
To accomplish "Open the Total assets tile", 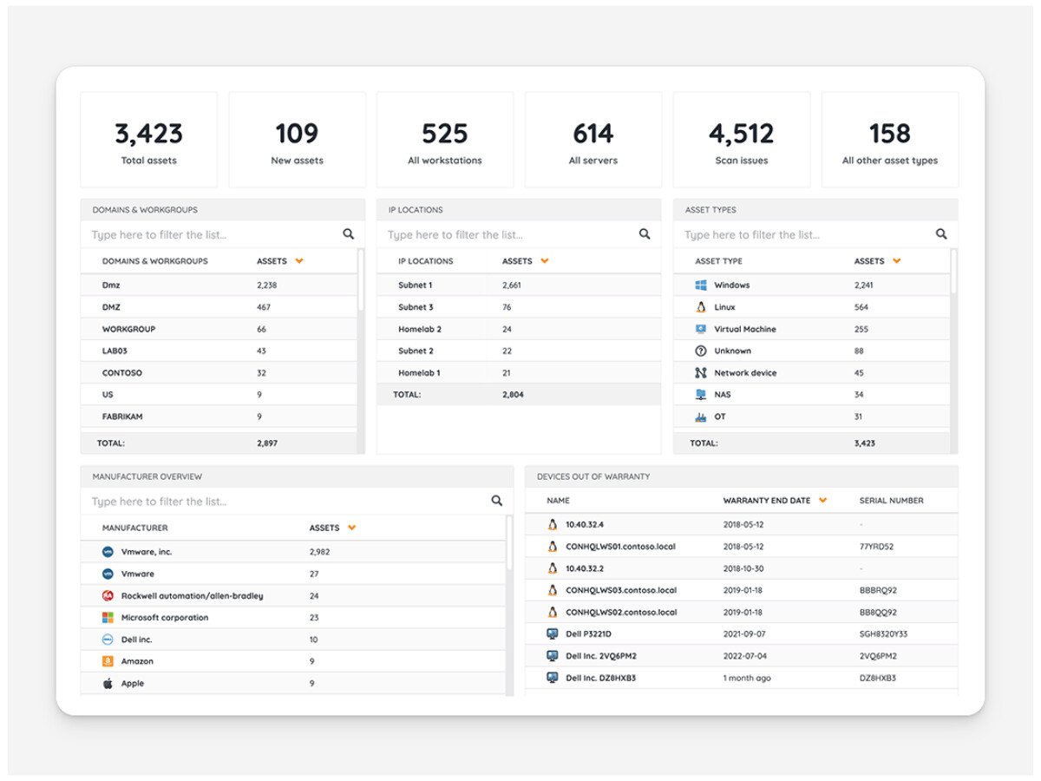I will (x=149, y=141).
